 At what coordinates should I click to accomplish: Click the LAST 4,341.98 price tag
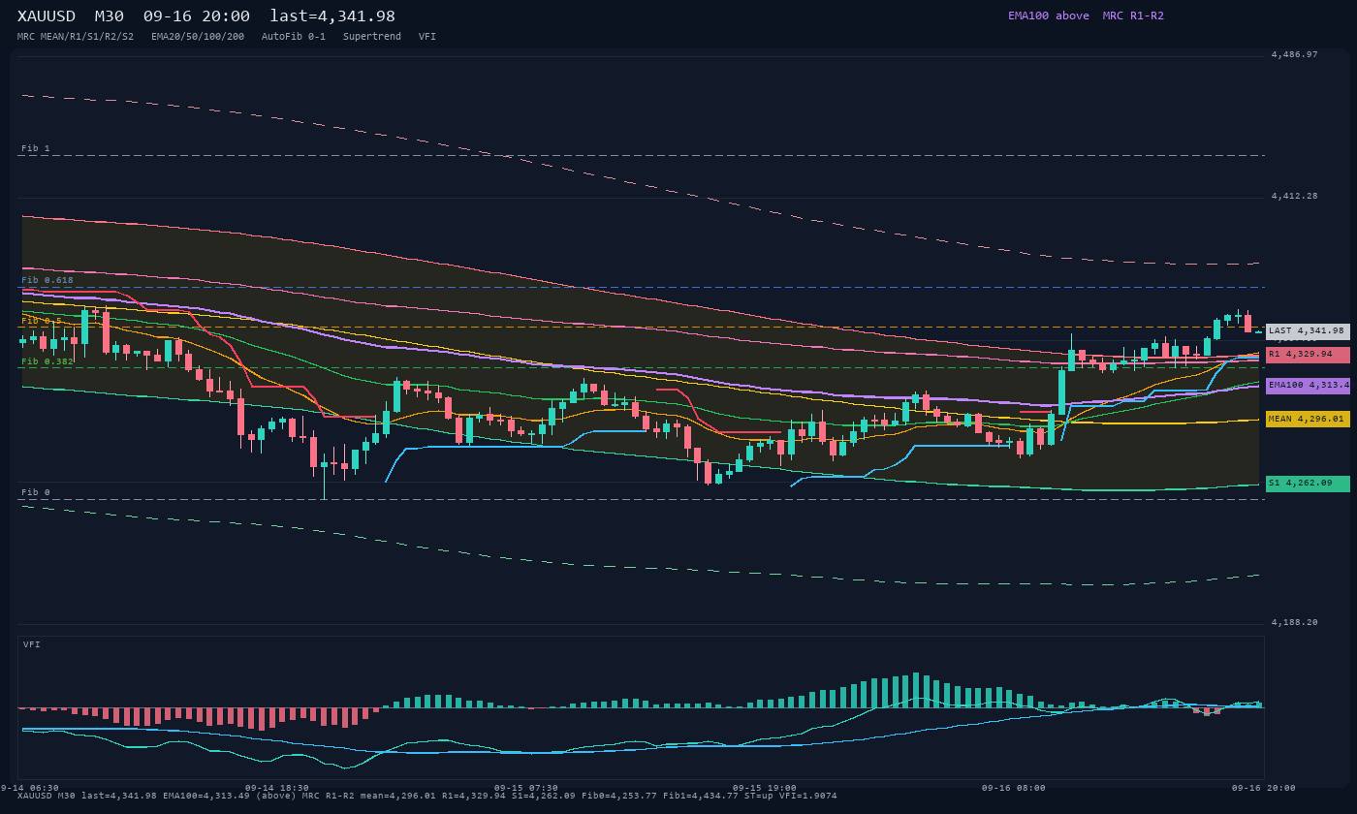coord(1308,331)
